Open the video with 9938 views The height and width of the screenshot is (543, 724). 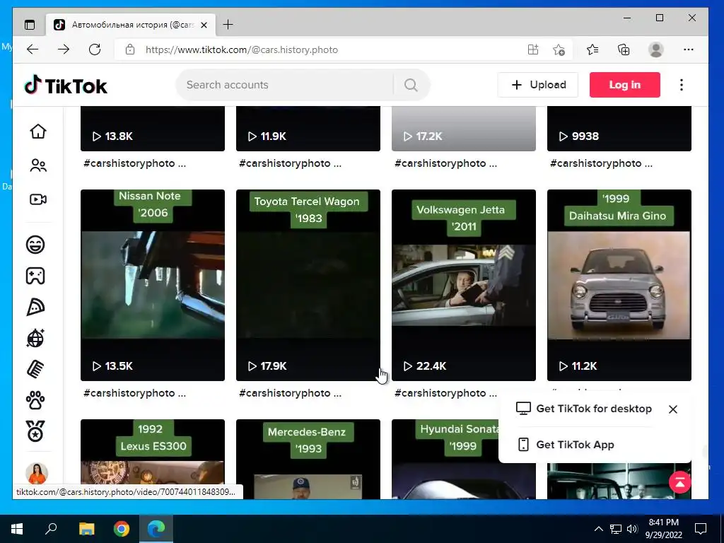(619, 129)
